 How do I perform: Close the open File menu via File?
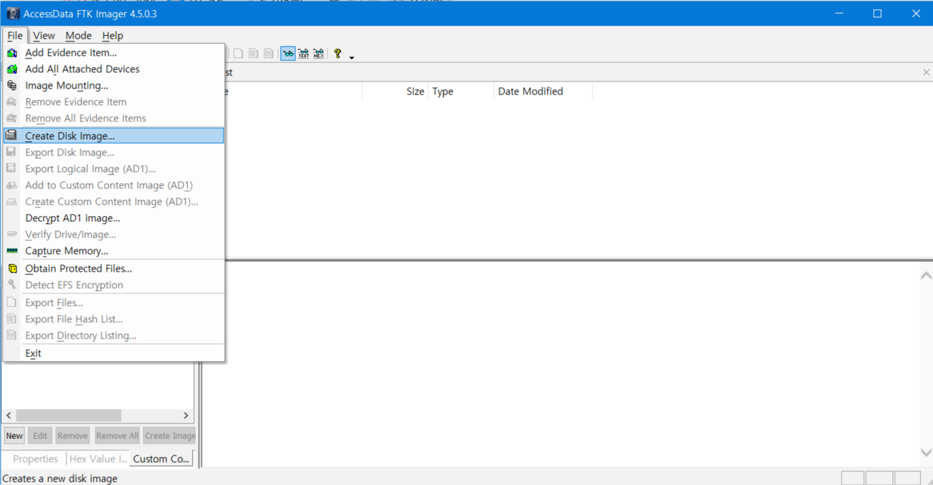pyautogui.click(x=15, y=35)
